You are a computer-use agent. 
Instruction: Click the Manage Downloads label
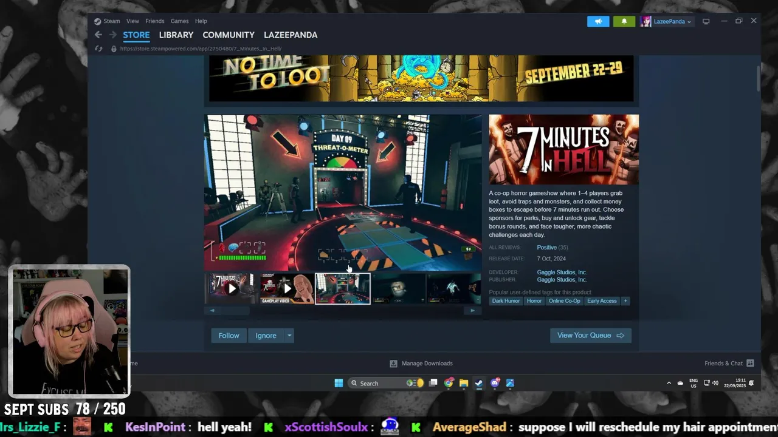click(x=427, y=363)
